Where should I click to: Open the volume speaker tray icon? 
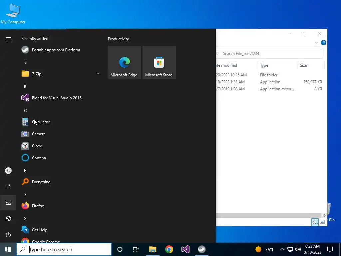(298, 249)
